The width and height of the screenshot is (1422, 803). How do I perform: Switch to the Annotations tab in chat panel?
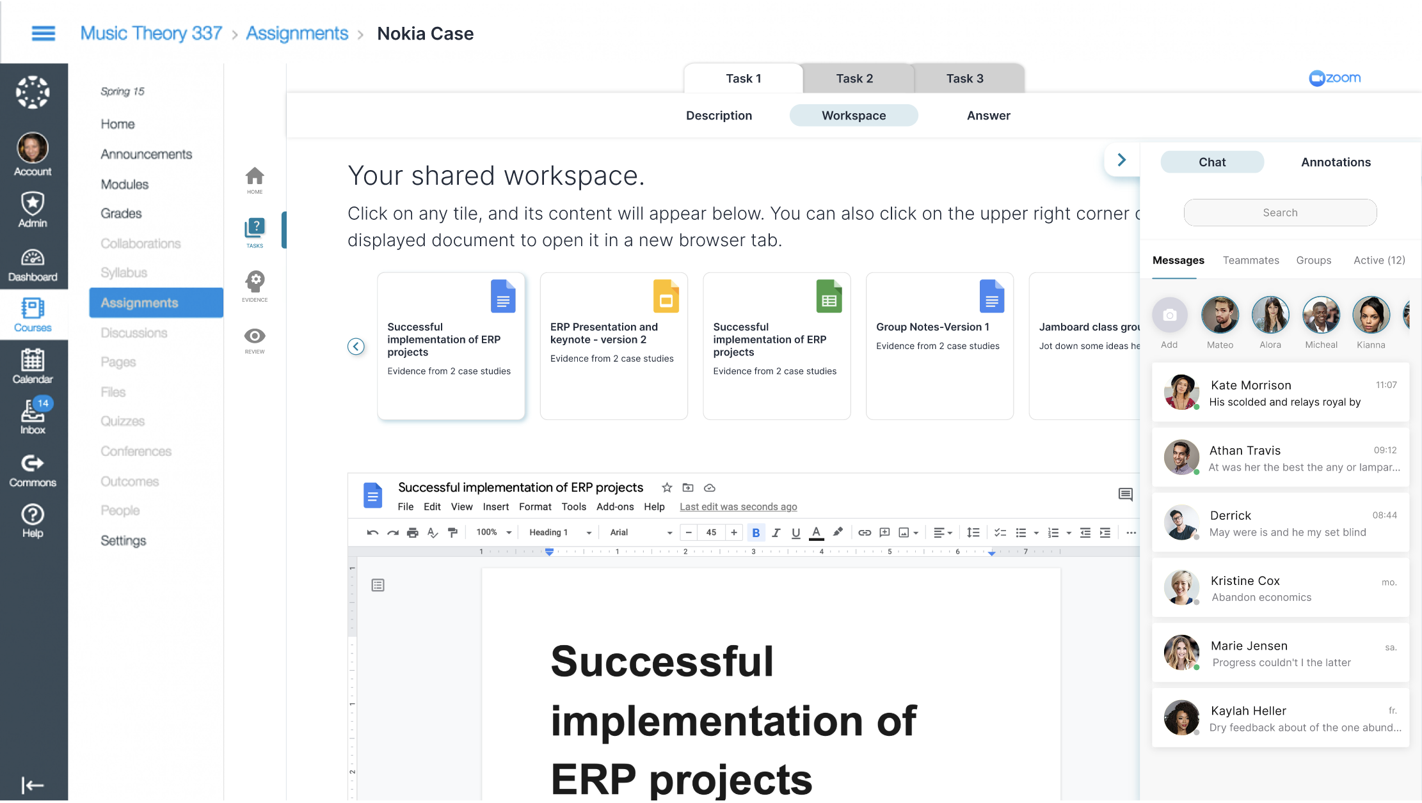pyautogui.click(x=1336, y=162)
